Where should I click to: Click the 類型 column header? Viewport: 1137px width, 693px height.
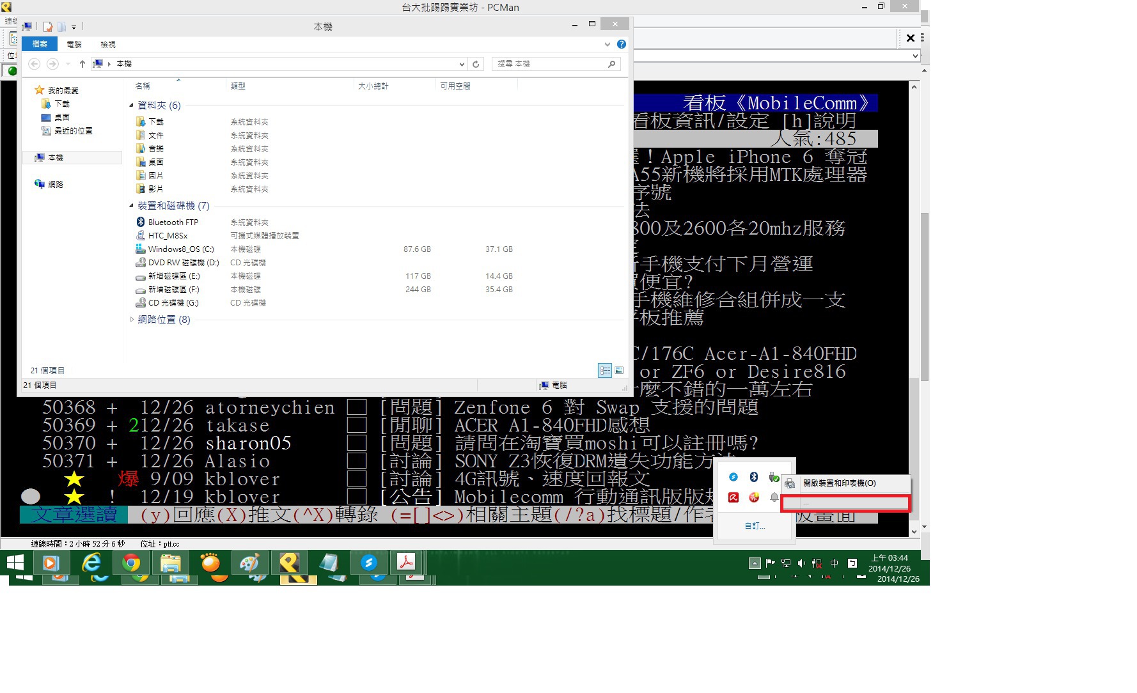tap(238, 86)
